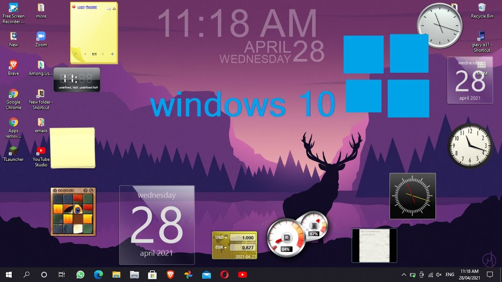This screenshot has width=502, height=282.
Task: Open Task View in the taskbar
Action: pyautogui.click(x=62, y=275)
